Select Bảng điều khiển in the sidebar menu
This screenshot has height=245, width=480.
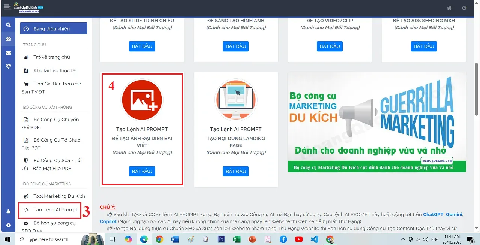coord(53,28)
